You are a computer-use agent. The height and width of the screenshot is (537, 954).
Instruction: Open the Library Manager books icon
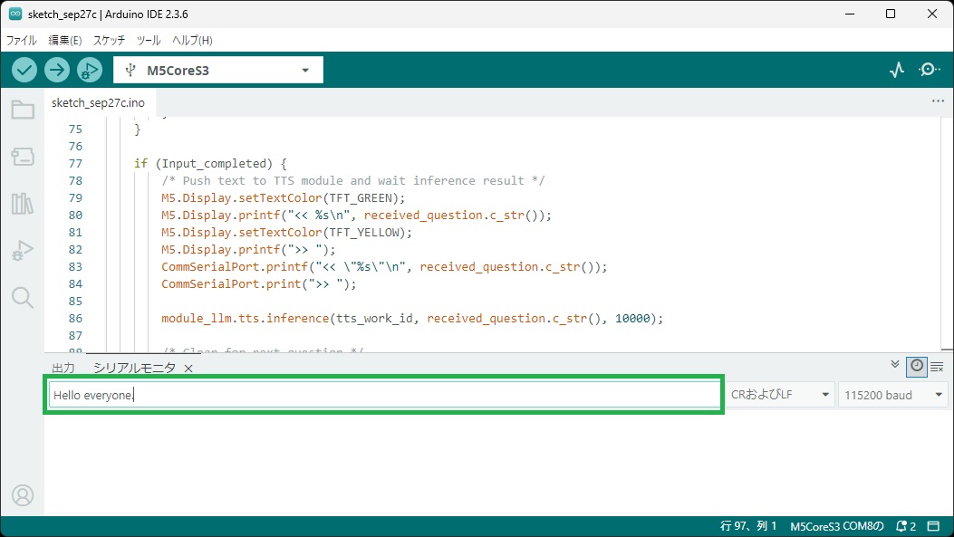(23, 204)
